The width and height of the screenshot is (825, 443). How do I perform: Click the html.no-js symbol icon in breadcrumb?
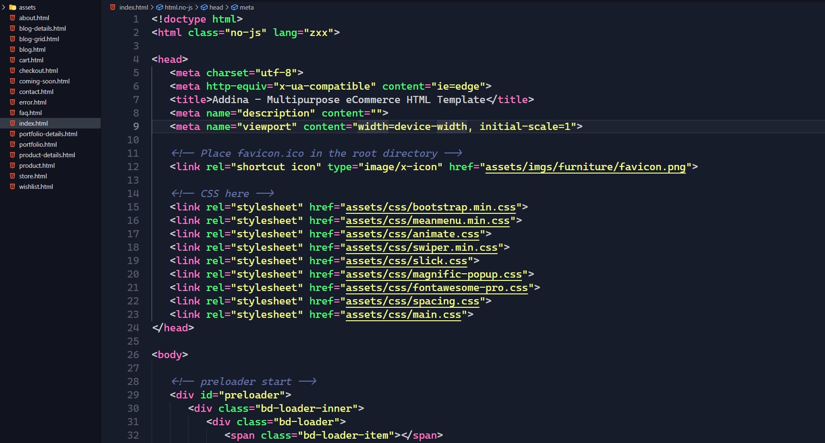tap(160, 7)
